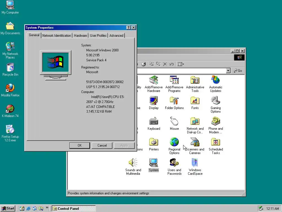Screen dimensions: 282x212
Task: Expand the quick launch overflow chevron
Action: pyautogui.click(x=47, y=208)
